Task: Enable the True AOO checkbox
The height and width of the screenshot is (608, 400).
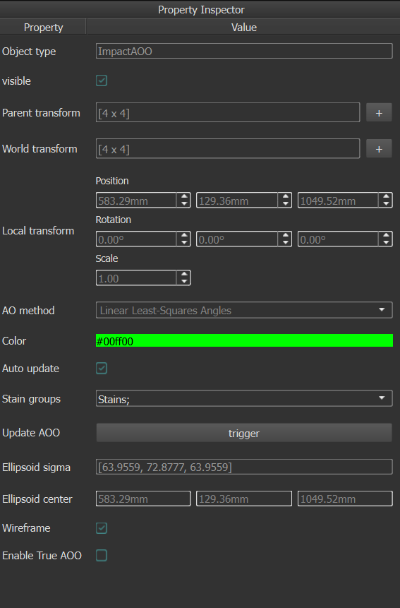Action: pos(102,555)
